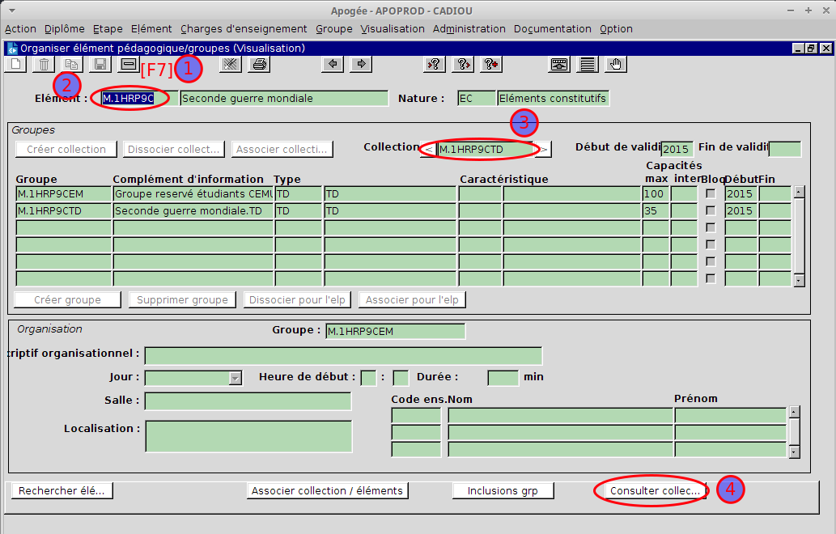This screenshot has width=836, height=534.
Task: Toggle Bloq checkbox for group M.1HRP9CTD
Action: 711,210
